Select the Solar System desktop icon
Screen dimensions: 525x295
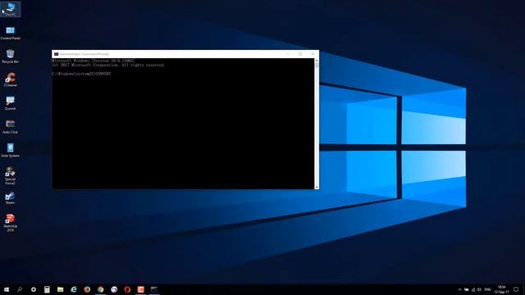click(x=10, y=150)
